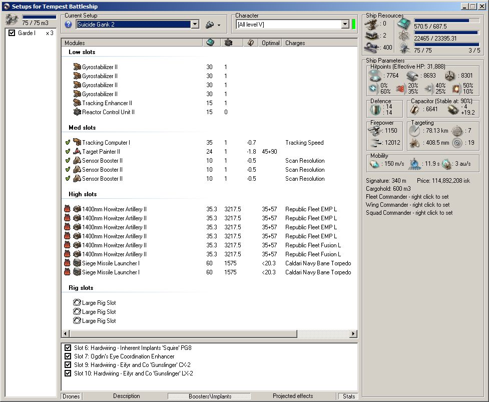Click the turret hardpoints icon
The width and height of the screenshot is (489, 402).
click(372, 24)
